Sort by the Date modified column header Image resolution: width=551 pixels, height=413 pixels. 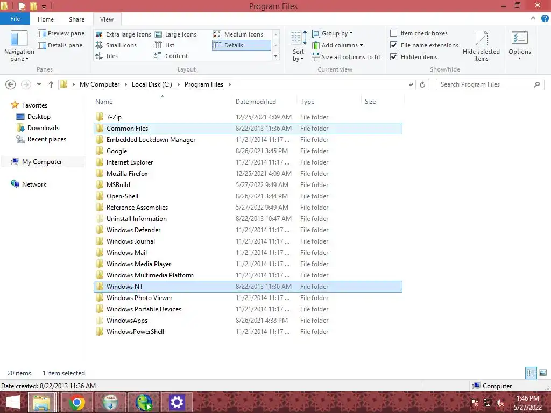click(264, 101)
